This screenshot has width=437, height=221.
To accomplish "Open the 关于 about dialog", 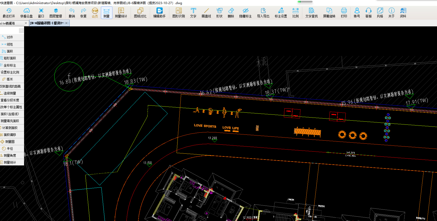I will point(391,13).
